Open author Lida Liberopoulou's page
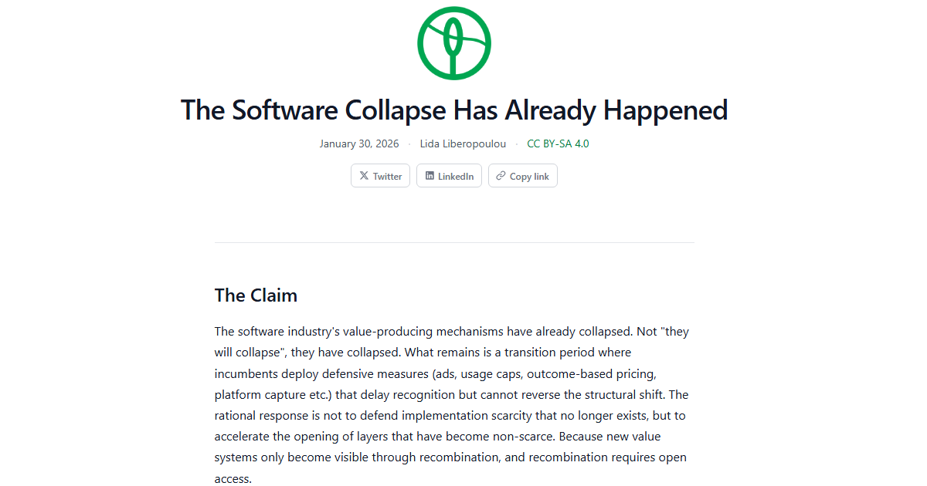Image resolution: width=927 pixels, height=486 pixels. [463, 143]
